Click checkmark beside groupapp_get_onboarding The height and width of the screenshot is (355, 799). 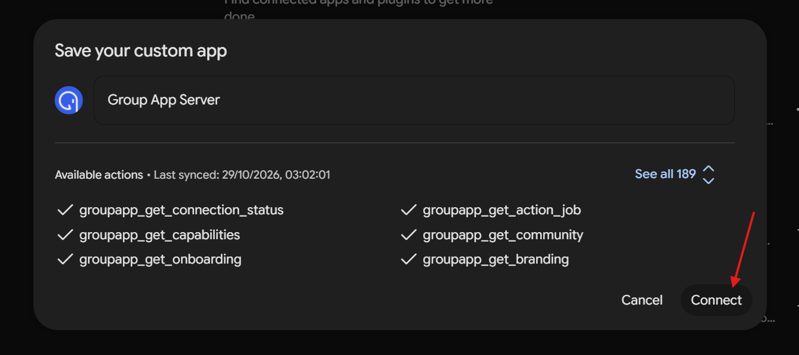click(x=64, y=259)
